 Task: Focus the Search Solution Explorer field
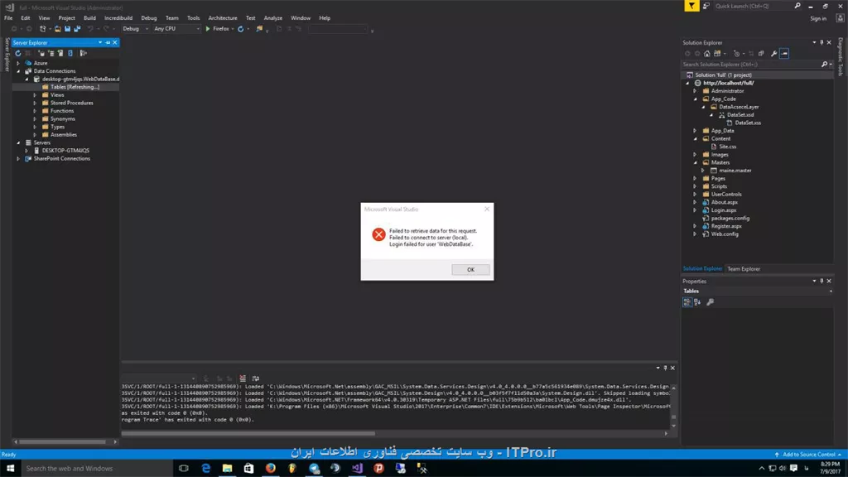click(x=750, y=65)
